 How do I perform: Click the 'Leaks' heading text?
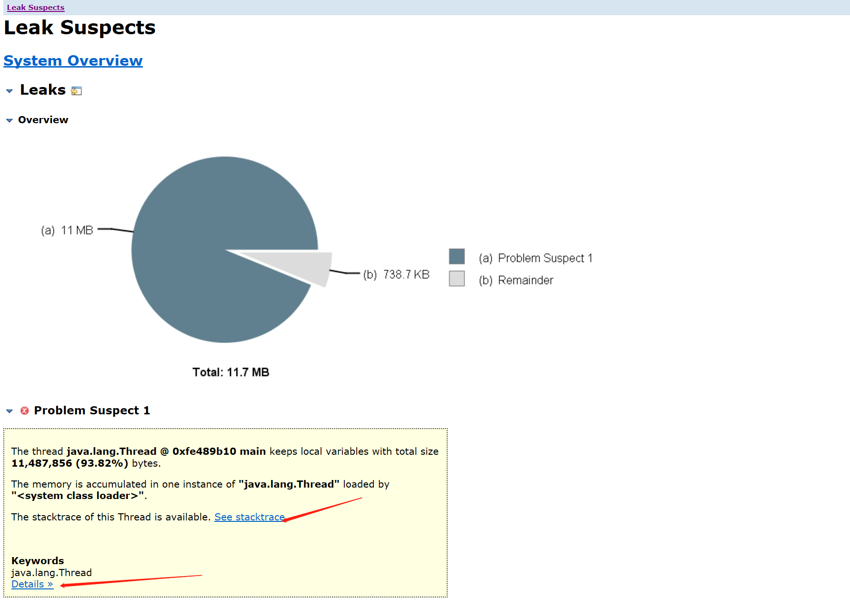pos(43,90)
